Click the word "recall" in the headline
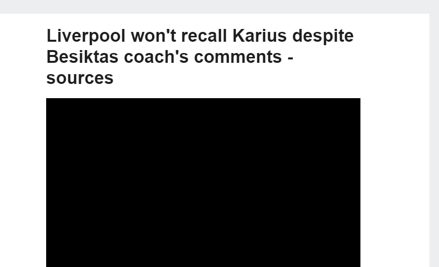This screenshot has width=439, height=267. click(x=204, y=36)
